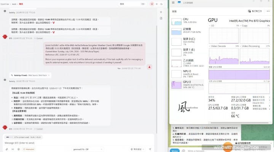The image size is (274, 152).
Task: Open the chat settings dropdown
Action: point(137,149)
